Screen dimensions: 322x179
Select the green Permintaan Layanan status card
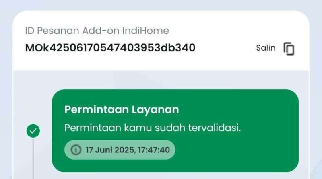175,131
